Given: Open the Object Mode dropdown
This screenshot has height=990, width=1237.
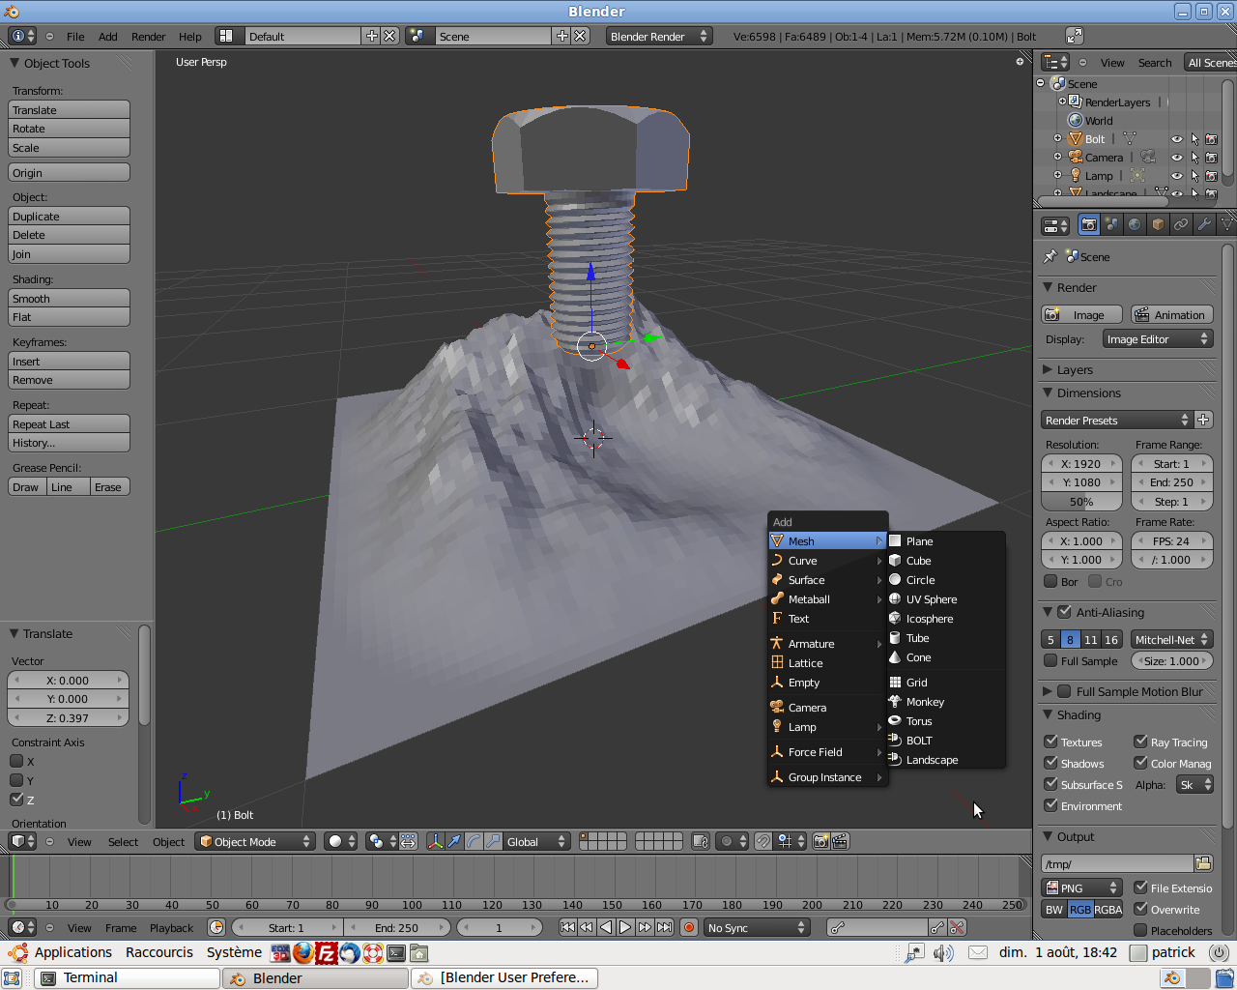Looking at the screenshot, I should (254, 841).
